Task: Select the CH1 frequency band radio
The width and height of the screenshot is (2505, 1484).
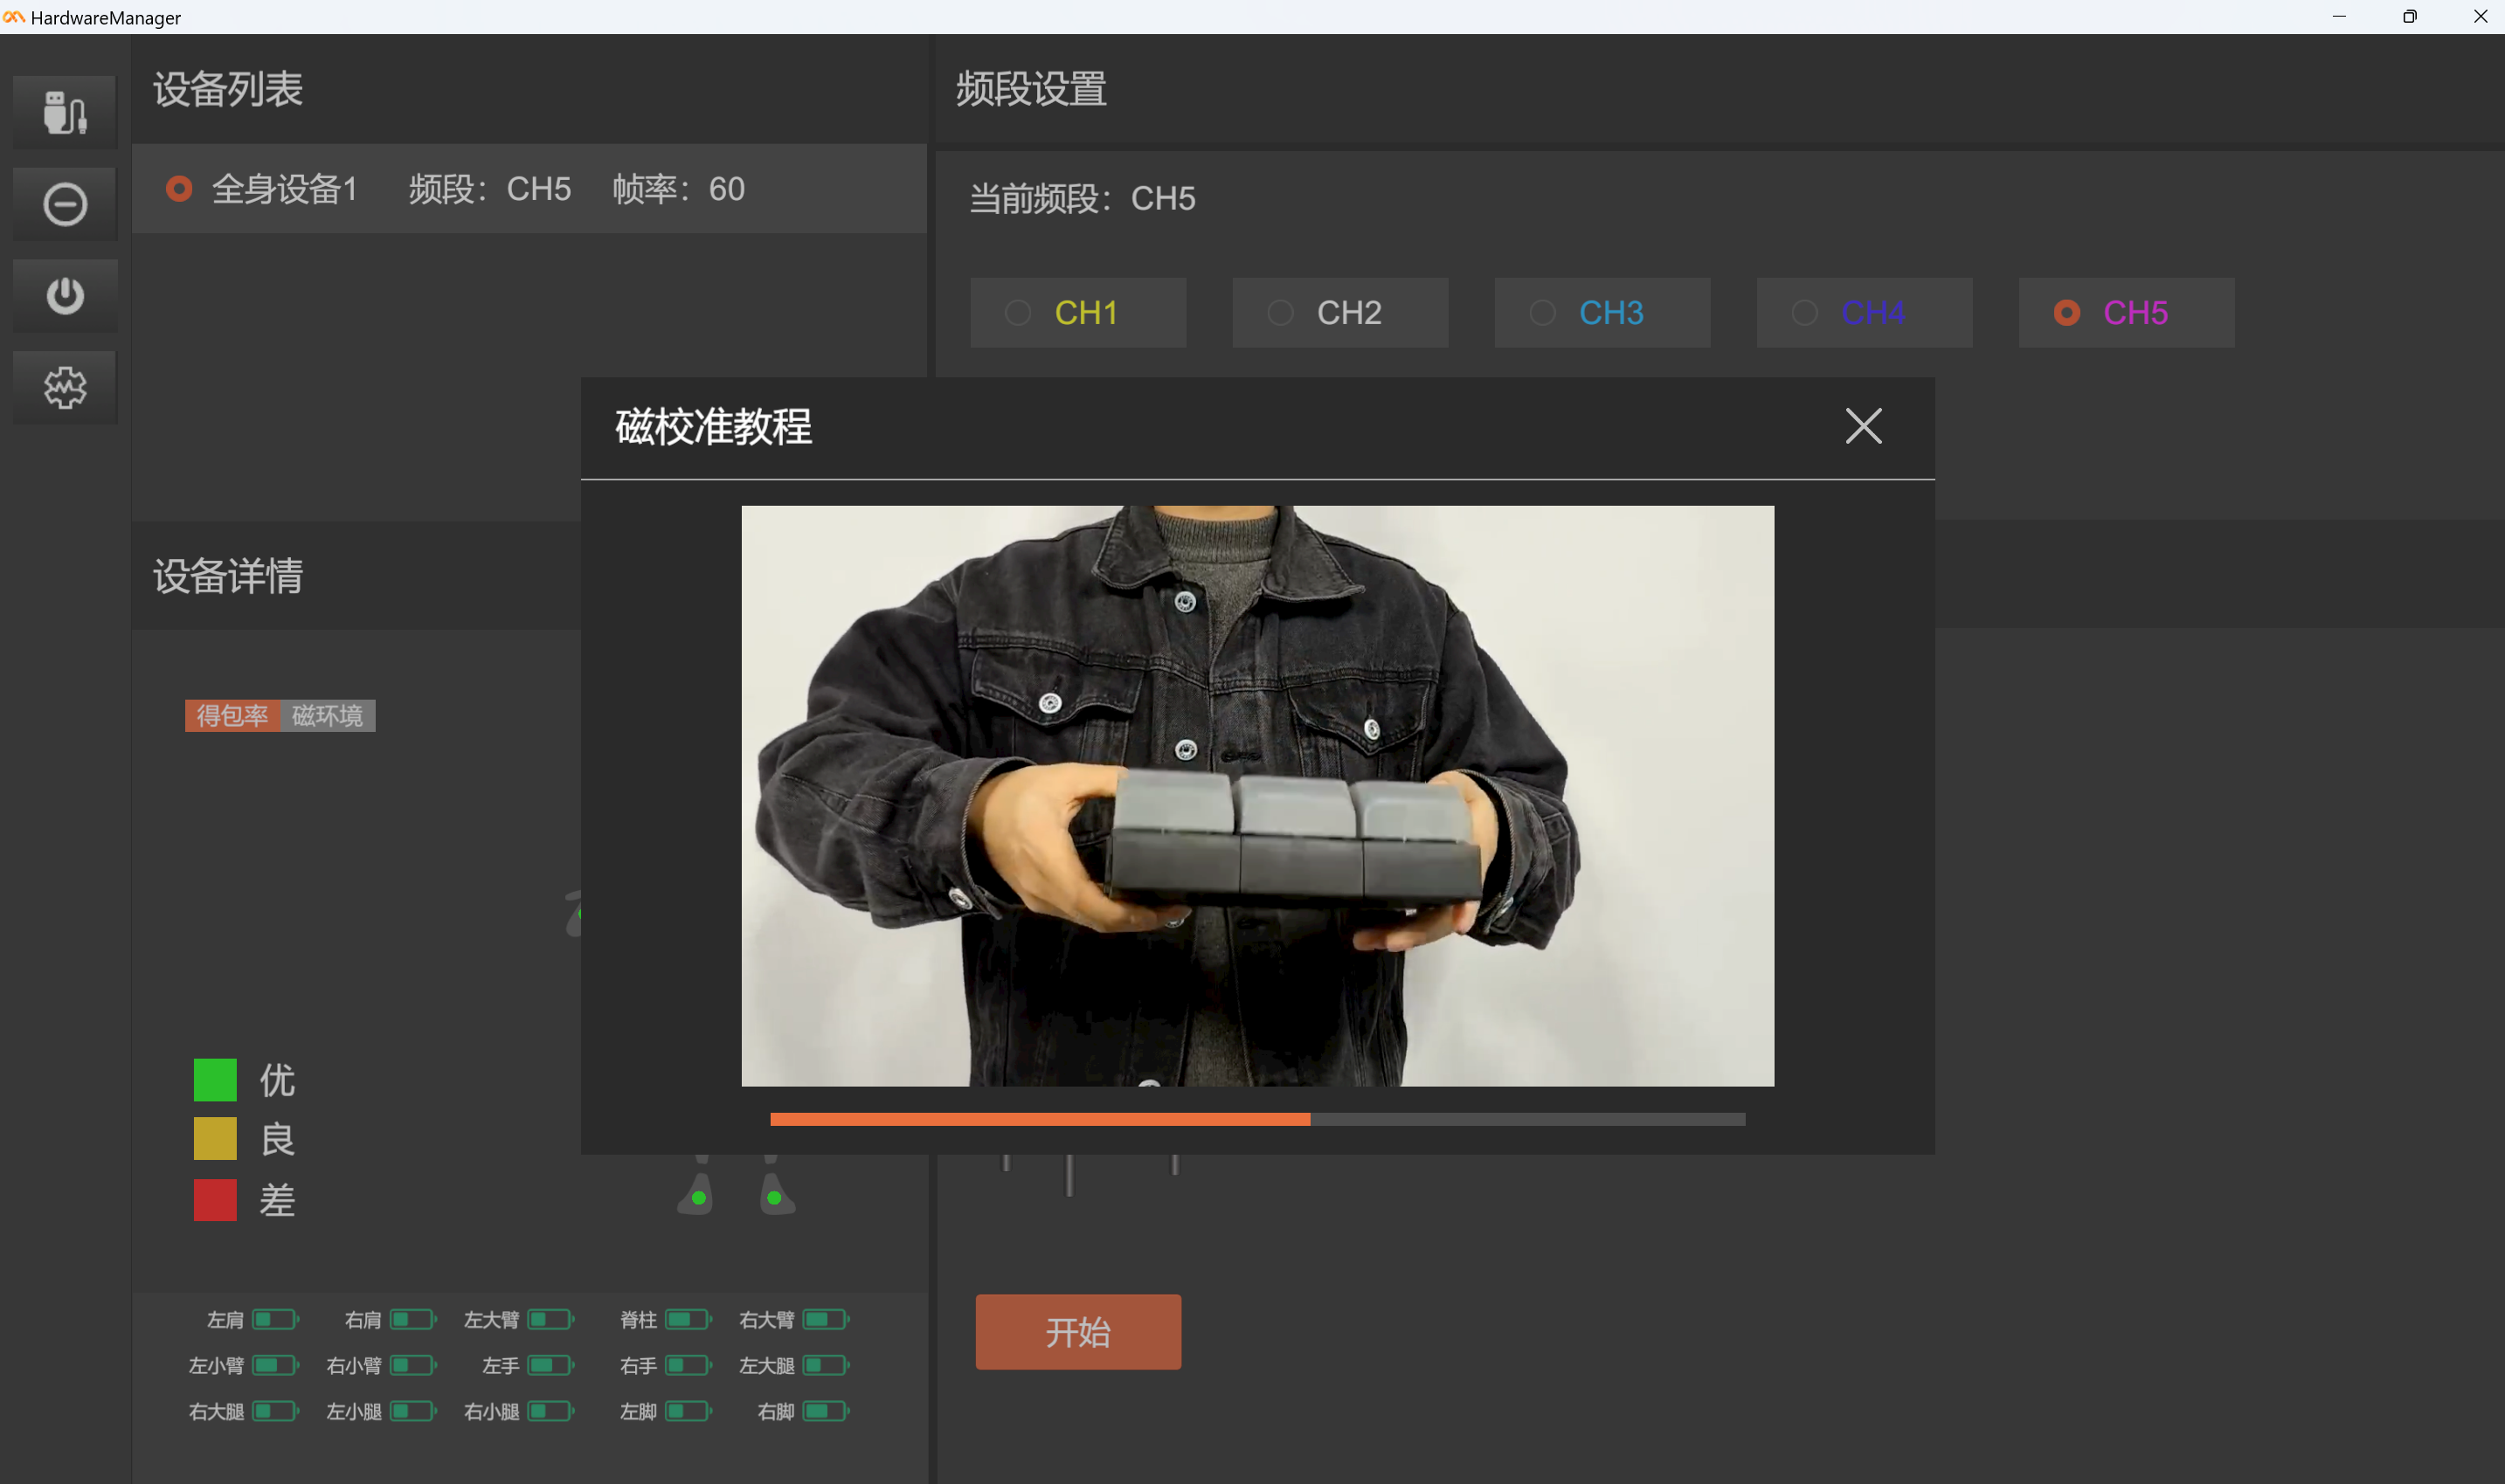Action: click(1018, 313)
